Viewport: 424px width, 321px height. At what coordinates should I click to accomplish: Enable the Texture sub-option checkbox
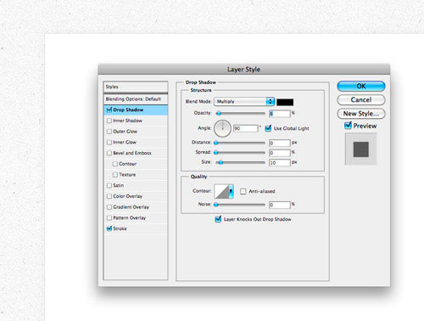tap(115, 175)
